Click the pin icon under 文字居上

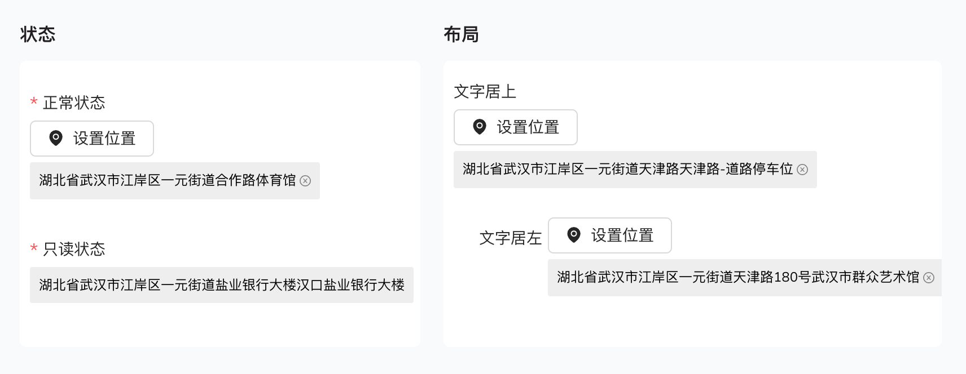(480, 127)
